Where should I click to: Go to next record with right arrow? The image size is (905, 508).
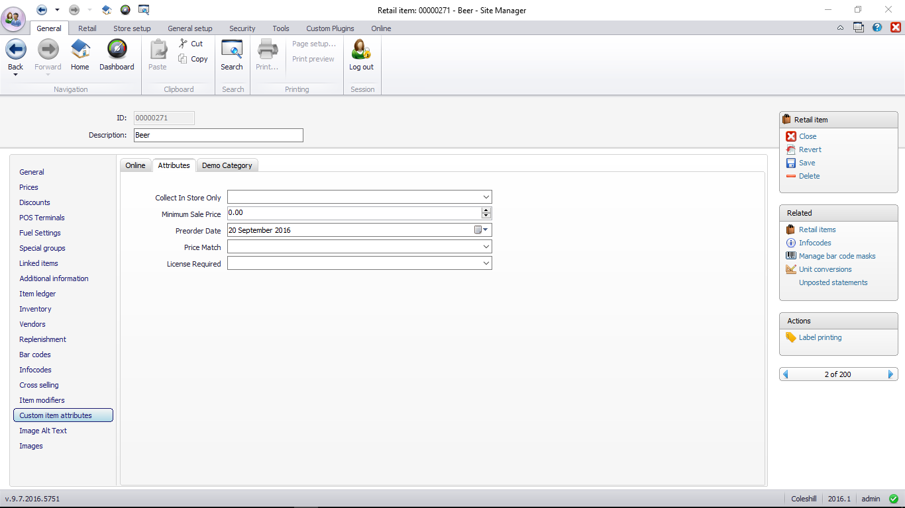tap(890, 374)
